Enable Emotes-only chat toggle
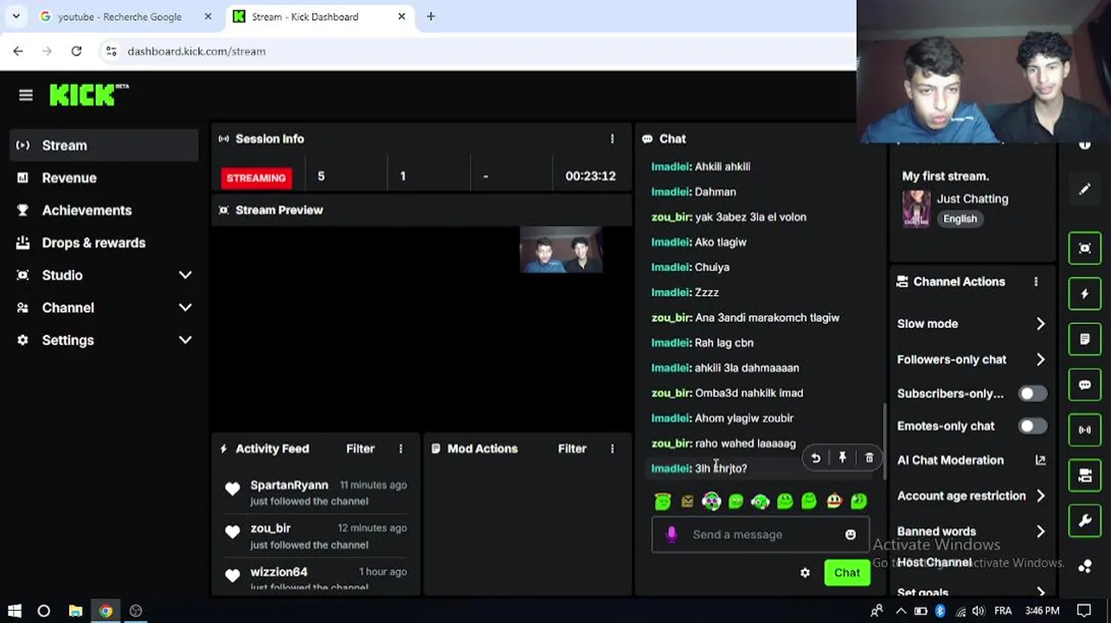This screenshot has width=1111, height=623. coord(1032,427)
